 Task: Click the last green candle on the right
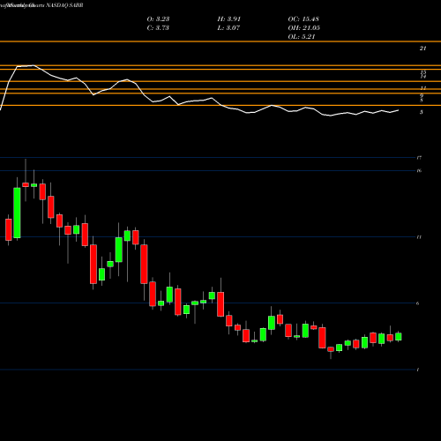(399, 337)
